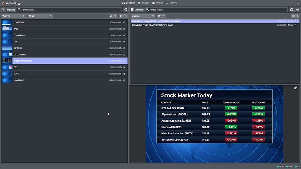Click the OTS DYNAMIC template thumbnail
Screen dimensions: 301x169
click(7, 54)
